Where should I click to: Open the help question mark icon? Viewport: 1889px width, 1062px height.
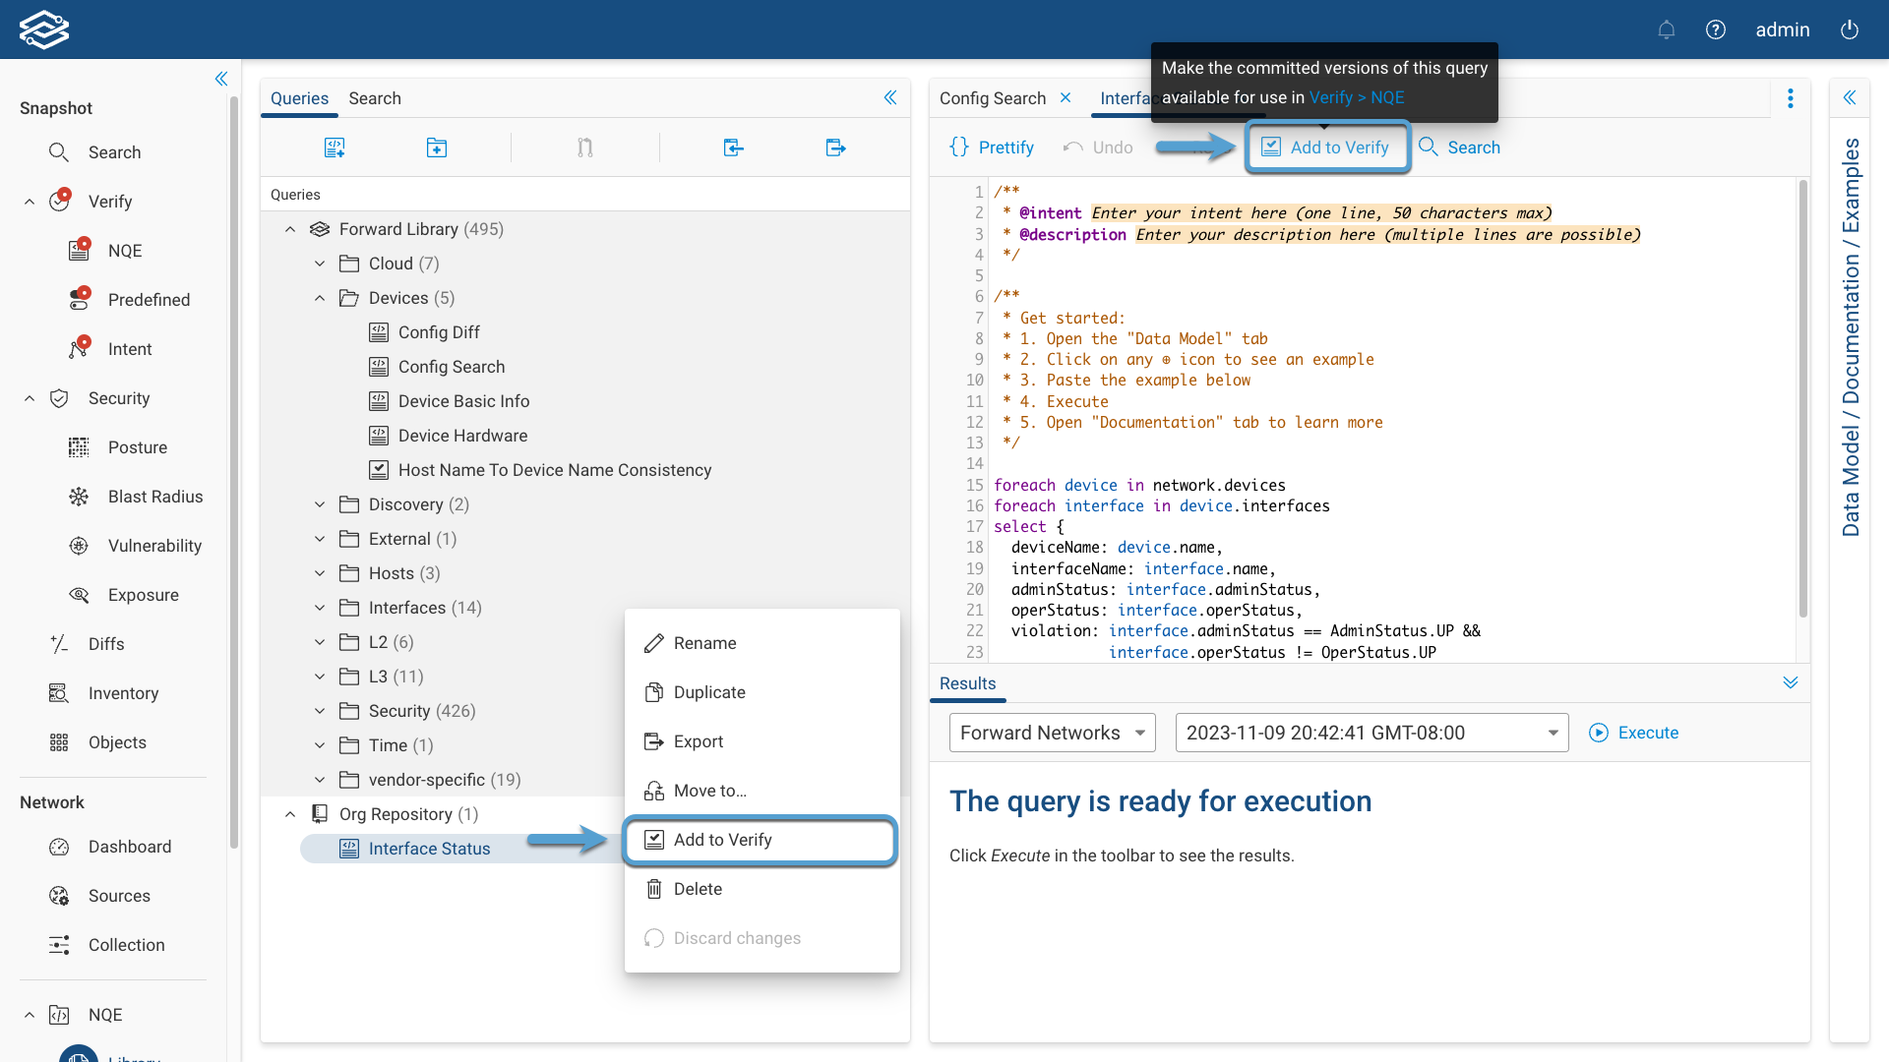(1716, 29)
